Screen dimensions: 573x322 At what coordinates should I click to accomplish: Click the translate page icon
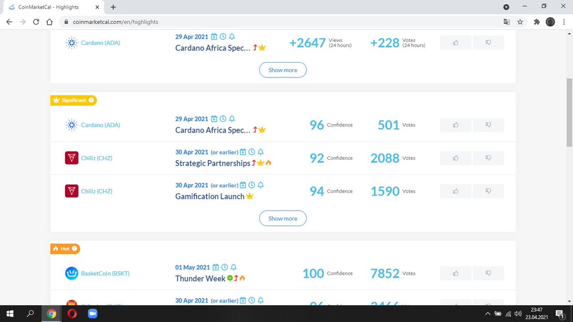[x=507, y=22]
